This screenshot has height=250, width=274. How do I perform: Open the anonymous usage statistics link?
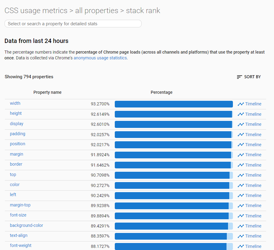(100, 58)
